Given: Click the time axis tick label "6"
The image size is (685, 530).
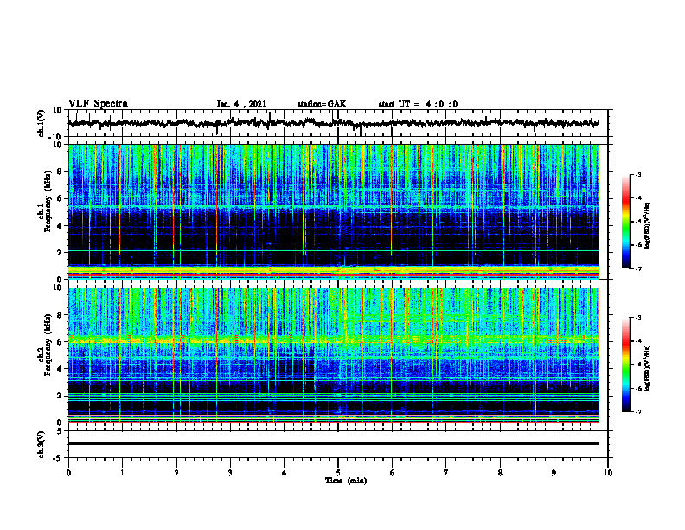Looking at the screenshot, I should pos(393,473).
